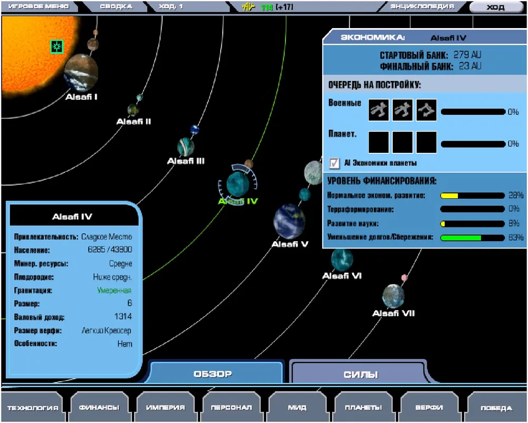Screen dimensions: 528x423
Task: Switch to the СИЛЫ tab
Action: click(361, 374)
